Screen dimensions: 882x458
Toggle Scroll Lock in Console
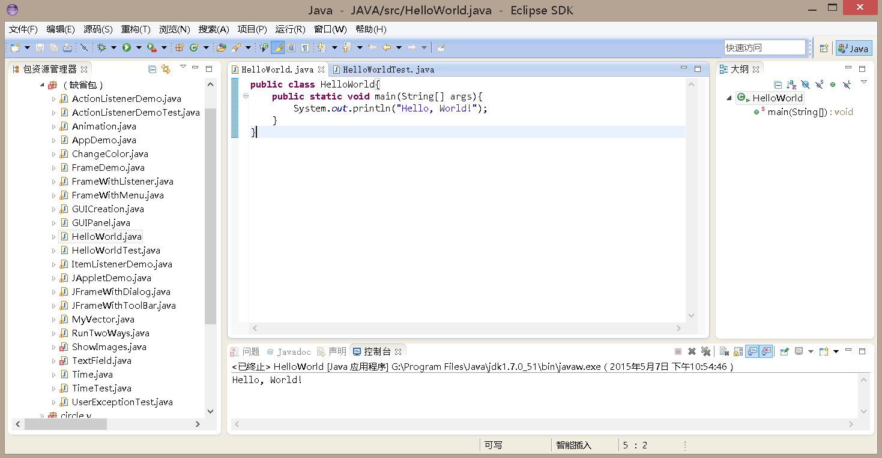point(738,351)
